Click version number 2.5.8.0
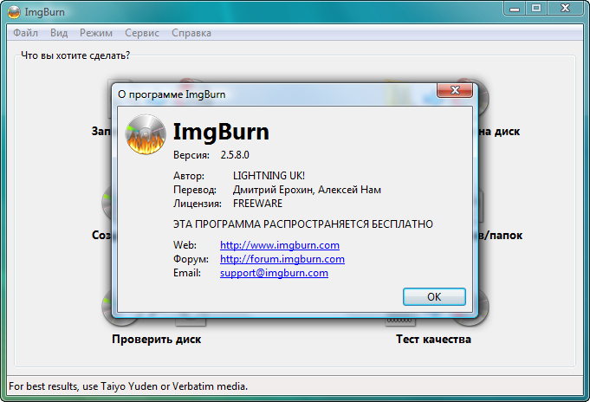 (235, 155)
